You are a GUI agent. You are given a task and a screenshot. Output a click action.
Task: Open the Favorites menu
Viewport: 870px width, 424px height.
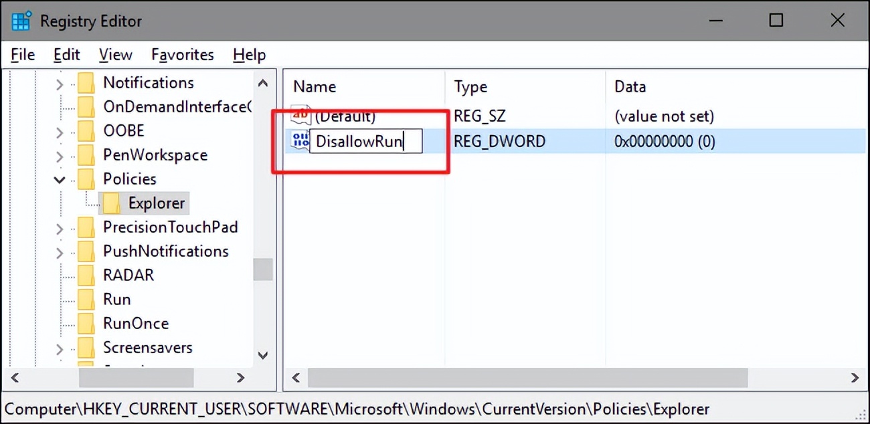[182, 54]
